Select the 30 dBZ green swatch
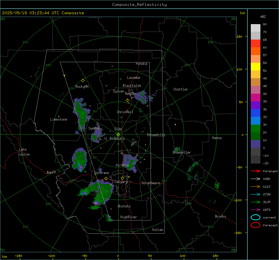 (255, 129)
